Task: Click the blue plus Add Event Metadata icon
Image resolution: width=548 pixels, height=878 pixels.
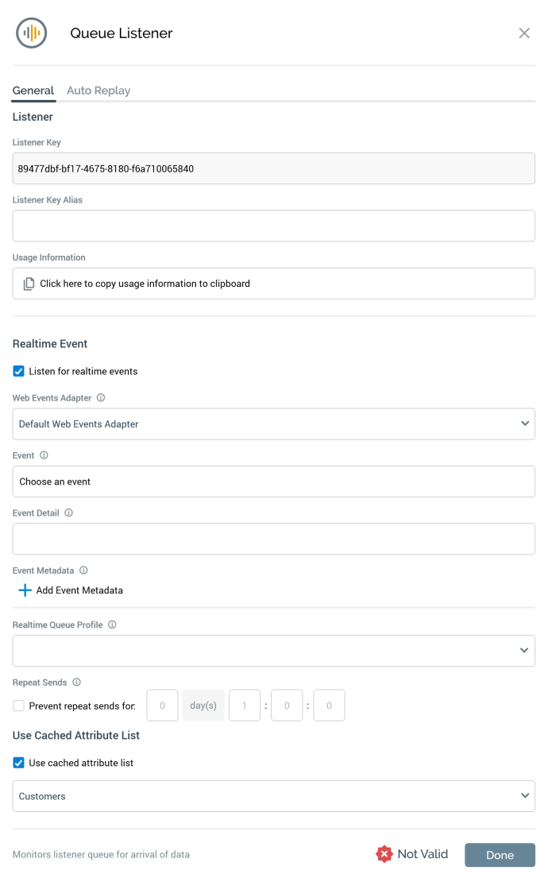Action: [x=25, y=590]
